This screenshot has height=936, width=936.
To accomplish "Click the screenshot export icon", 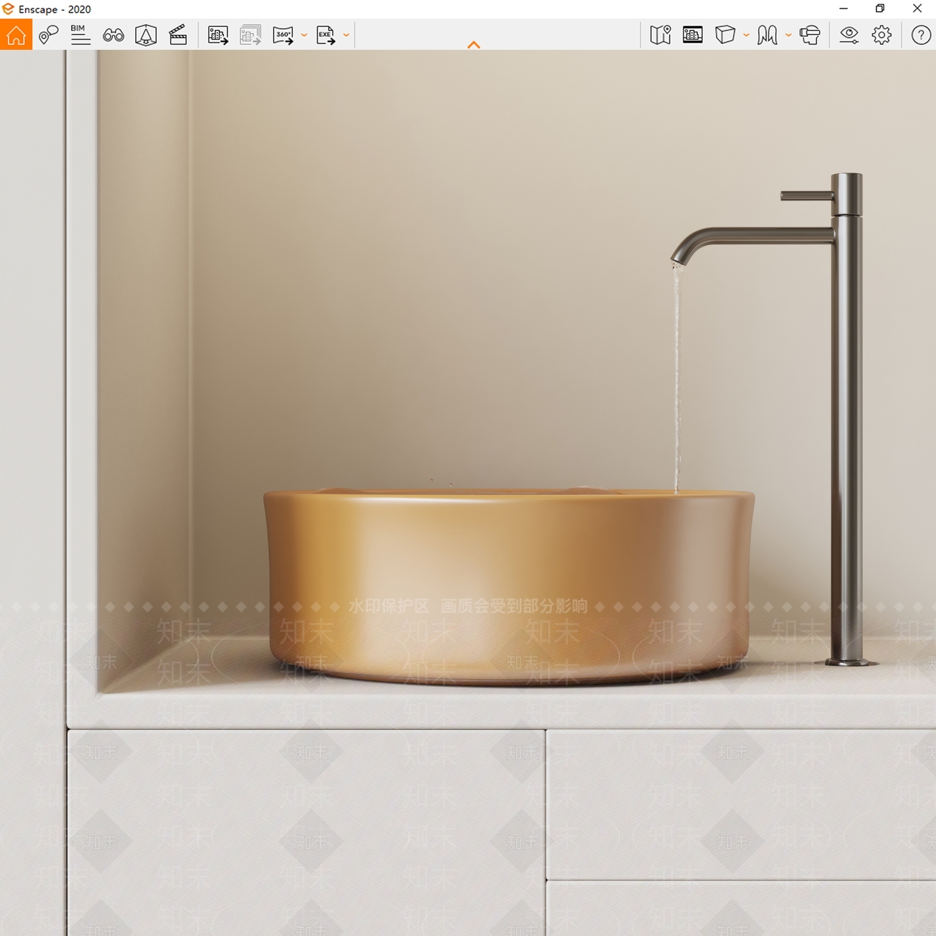I will pyautogui.click(x=218, y=35).
